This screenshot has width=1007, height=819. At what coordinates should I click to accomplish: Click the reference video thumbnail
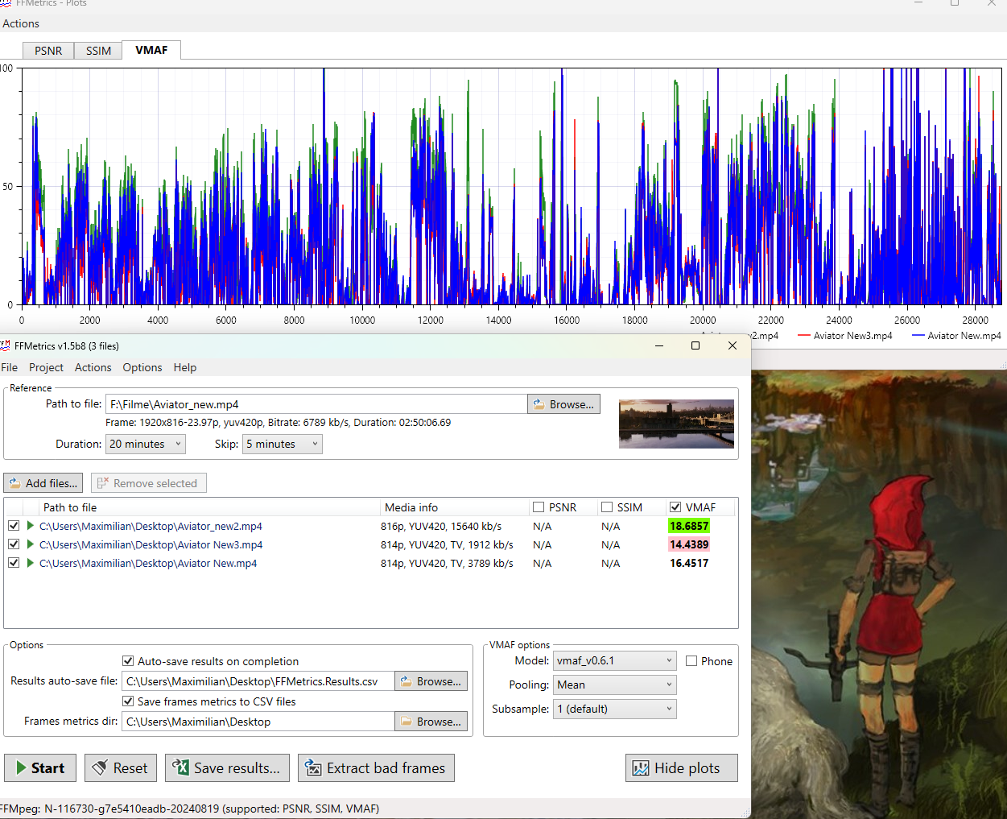676,424
